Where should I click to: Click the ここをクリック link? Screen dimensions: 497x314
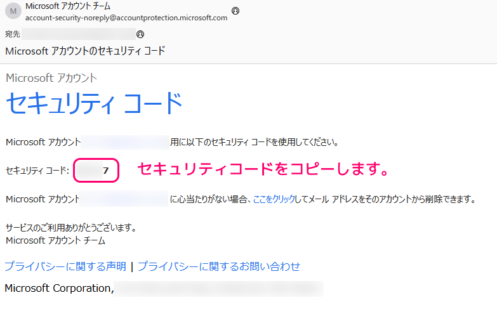[x=274, y=199]
